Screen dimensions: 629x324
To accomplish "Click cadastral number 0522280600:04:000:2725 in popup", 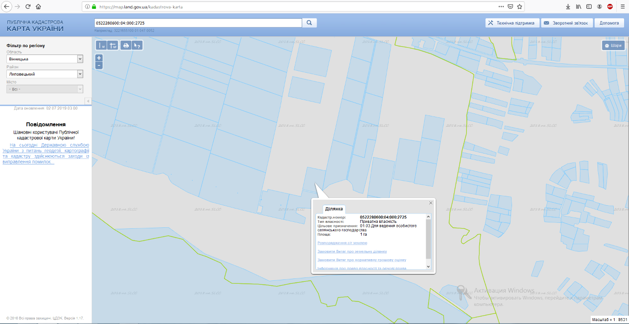I will [x=383, y=217].
